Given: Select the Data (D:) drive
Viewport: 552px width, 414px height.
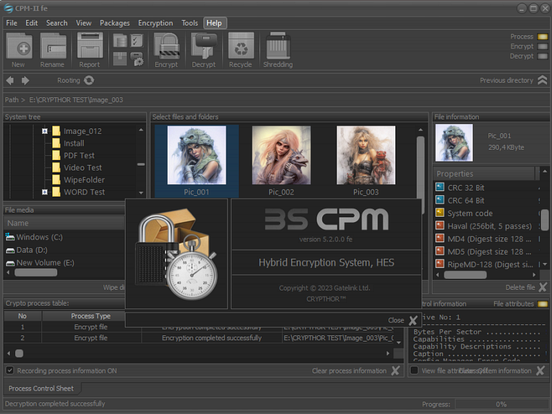Looking at the screenshot, I should [32, 250].
